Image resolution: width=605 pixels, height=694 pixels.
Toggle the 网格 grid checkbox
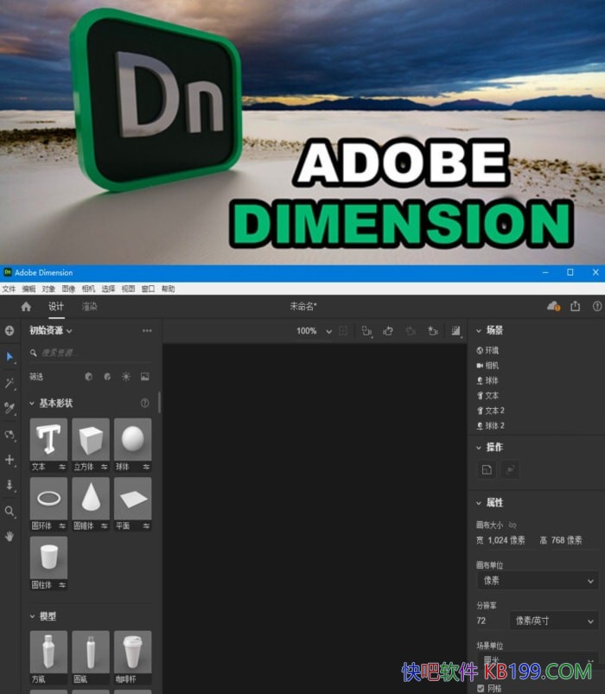pos(481,688)
